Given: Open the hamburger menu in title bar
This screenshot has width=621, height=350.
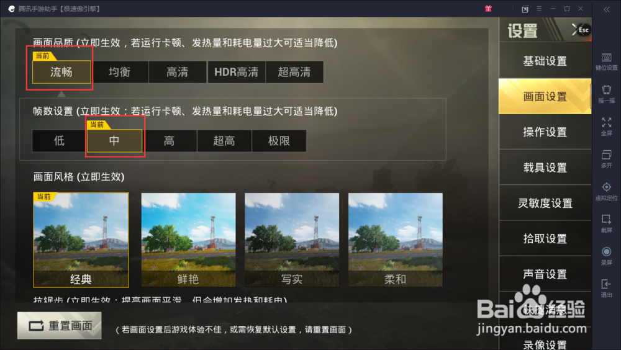Looking at the screenshot, I should 539,9.
